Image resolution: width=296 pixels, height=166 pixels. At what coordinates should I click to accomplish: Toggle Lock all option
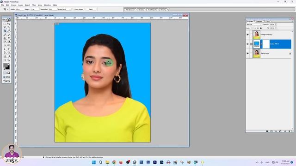(x=261, y=28)
